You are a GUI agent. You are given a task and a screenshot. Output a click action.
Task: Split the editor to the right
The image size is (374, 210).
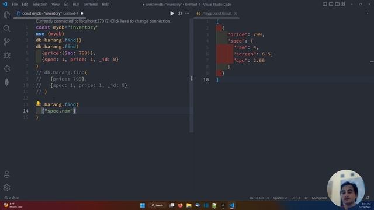(x=179, y=13)
